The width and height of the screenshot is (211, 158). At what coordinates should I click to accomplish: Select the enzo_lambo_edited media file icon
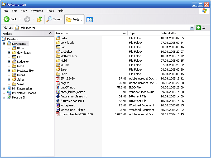pos(58,92)
